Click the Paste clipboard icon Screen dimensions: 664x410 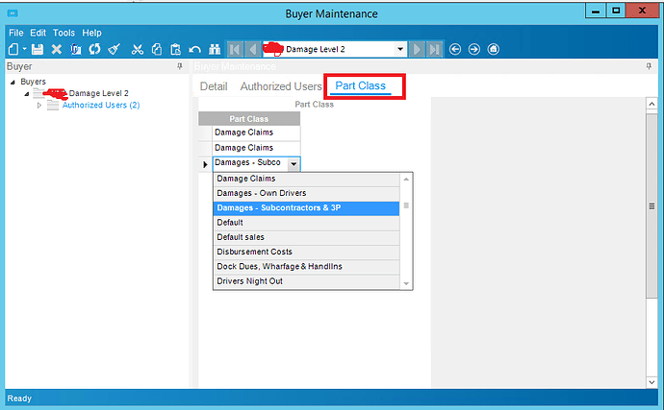(x=175, y=50)
